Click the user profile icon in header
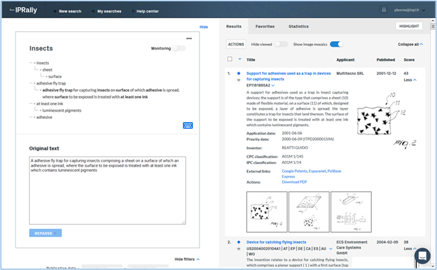437x270 pixels. [385, 11]
